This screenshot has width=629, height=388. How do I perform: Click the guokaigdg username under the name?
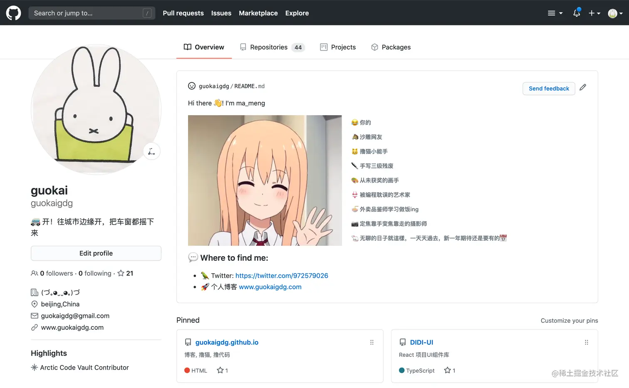[x=52, y=203]
